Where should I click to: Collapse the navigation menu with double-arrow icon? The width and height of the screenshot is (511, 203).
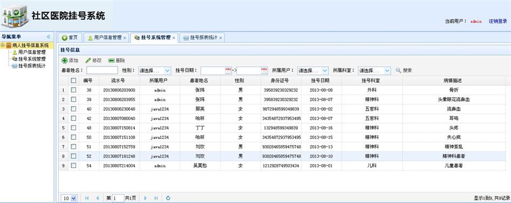click(x=49, y=37)
